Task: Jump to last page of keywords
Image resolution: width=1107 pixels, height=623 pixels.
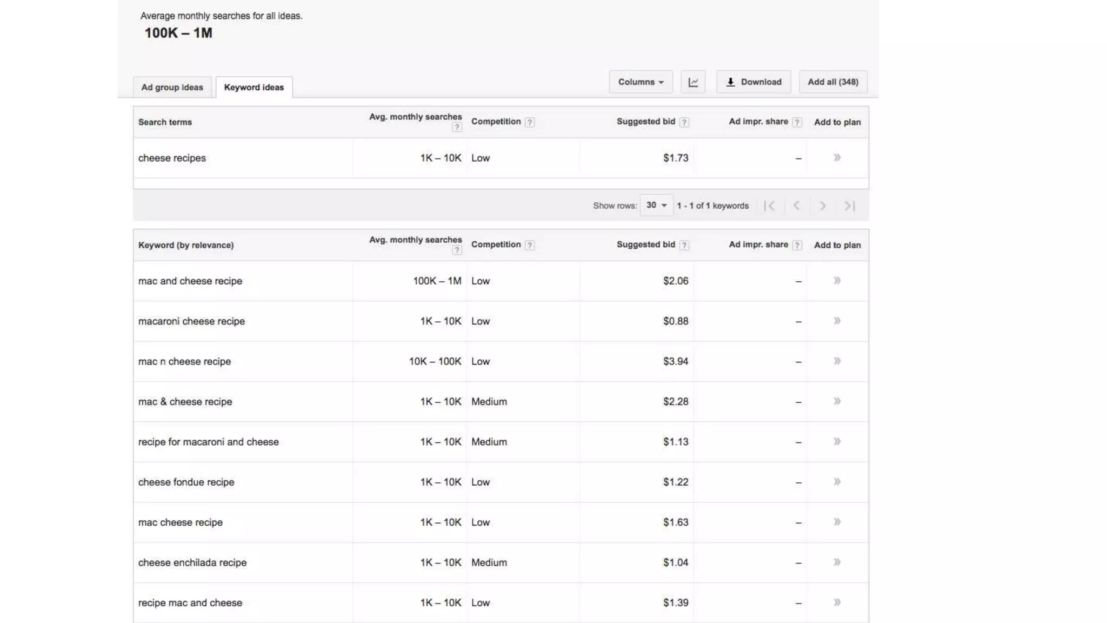Action: click(x=849, y=206)
